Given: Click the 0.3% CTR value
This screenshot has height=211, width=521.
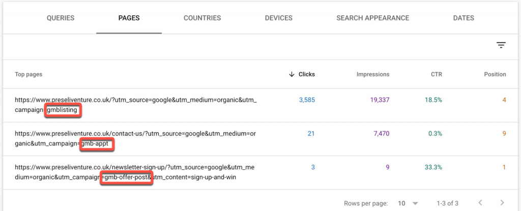Looking at the screenshot, I should coord(436,134).
